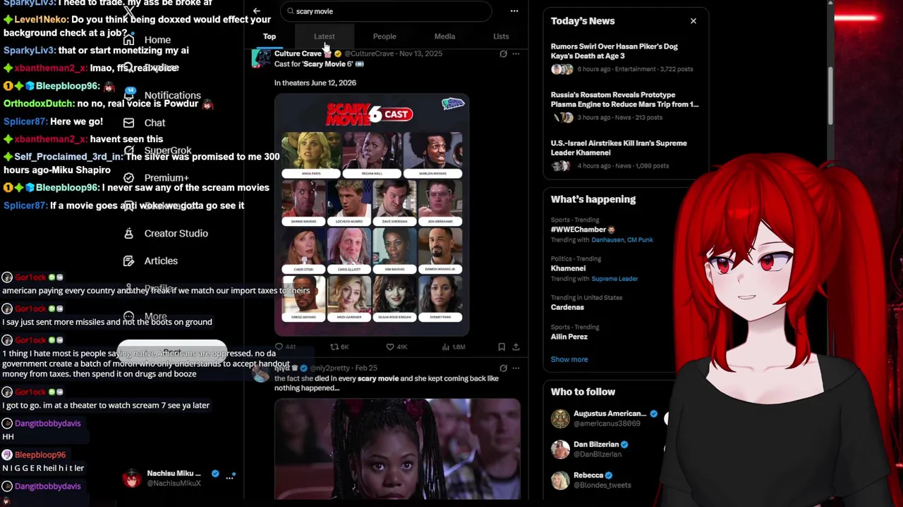Switch to the Lists tab
Screen dimensions: 903x507
(501, 36)
